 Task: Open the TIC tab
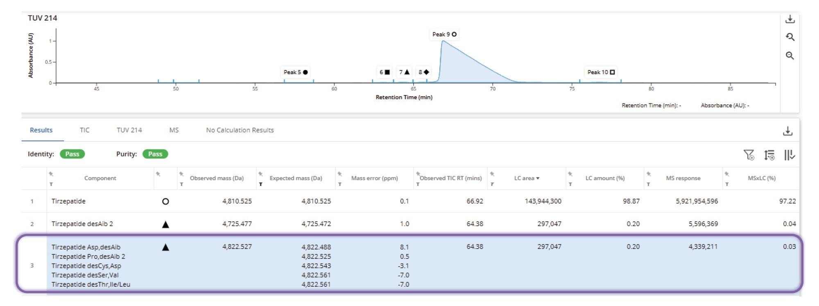(x=84, y=130)
